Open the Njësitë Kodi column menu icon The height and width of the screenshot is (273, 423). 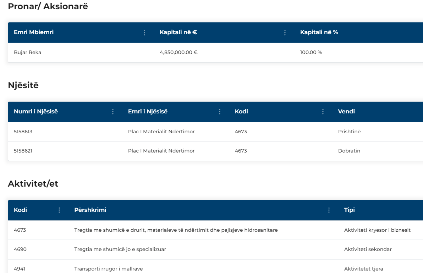[323, 112]
